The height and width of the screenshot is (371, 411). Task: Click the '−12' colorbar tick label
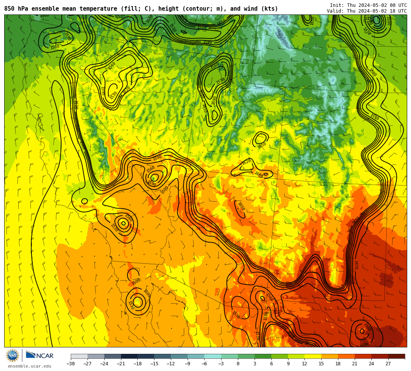171,364
